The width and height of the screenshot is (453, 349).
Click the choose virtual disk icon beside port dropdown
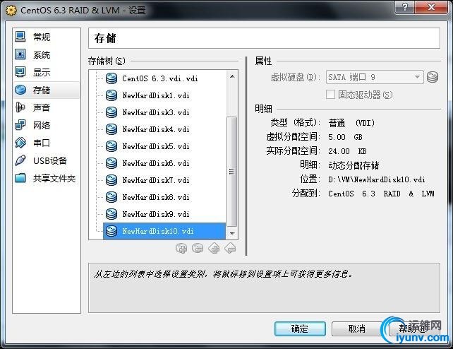433,77
